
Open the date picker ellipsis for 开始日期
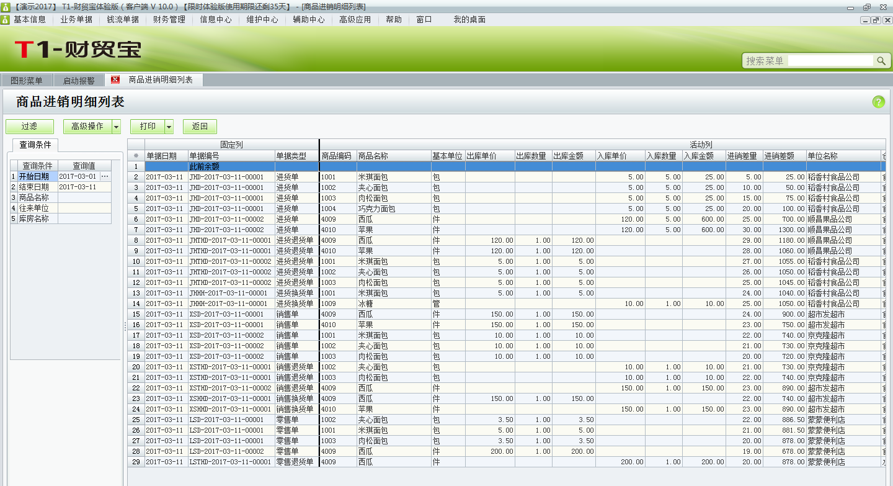(x=104, y=177)
